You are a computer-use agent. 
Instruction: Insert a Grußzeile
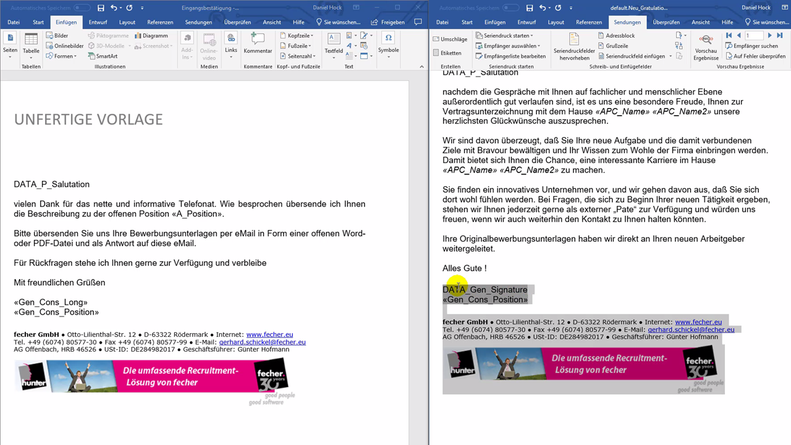[x=612, y=46]
